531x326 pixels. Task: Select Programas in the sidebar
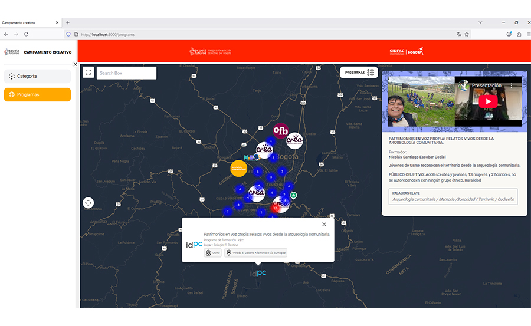click(37, 94)
